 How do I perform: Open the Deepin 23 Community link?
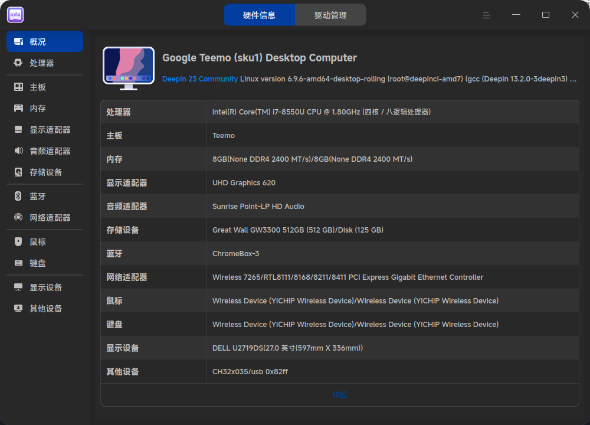[x=200, y=79]
